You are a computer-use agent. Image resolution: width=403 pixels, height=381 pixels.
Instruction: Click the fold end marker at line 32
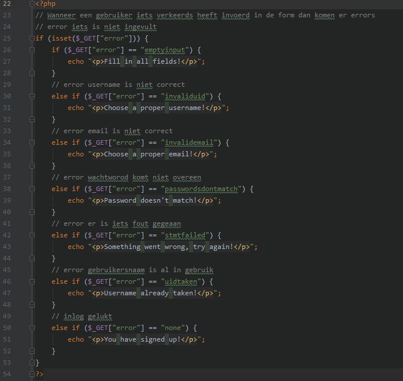pos(32,119)
